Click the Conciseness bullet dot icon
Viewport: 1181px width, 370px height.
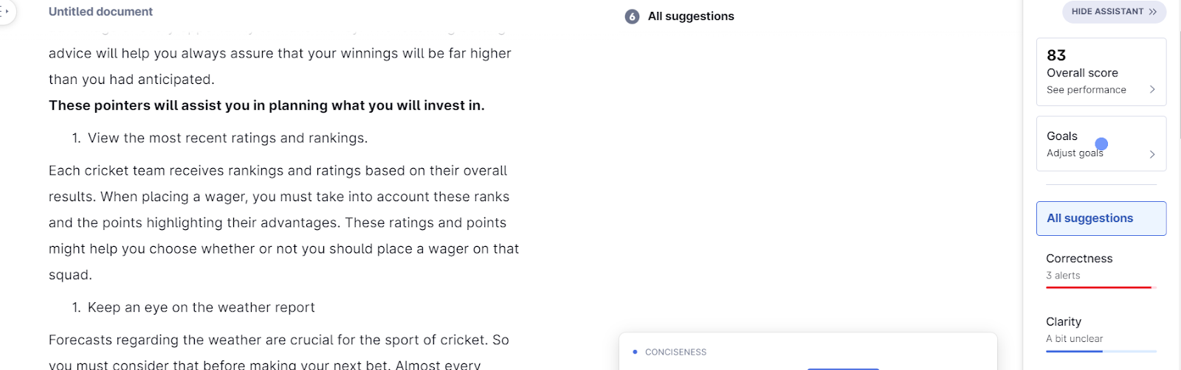[x=635, y=352]
